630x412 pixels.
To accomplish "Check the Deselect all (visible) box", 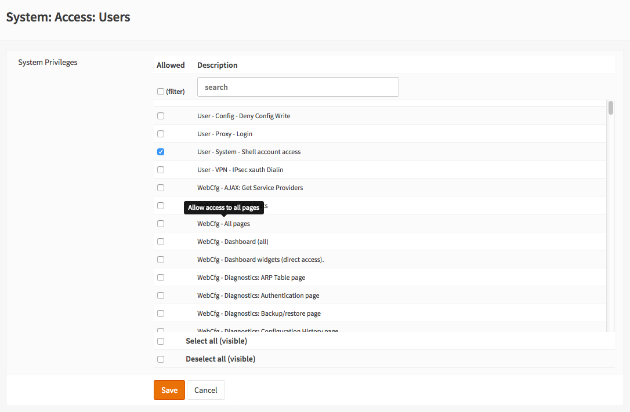I will pos(161,359).
